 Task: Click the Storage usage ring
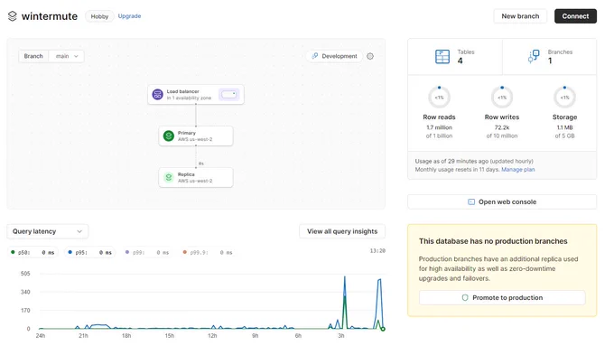[564, 97]
